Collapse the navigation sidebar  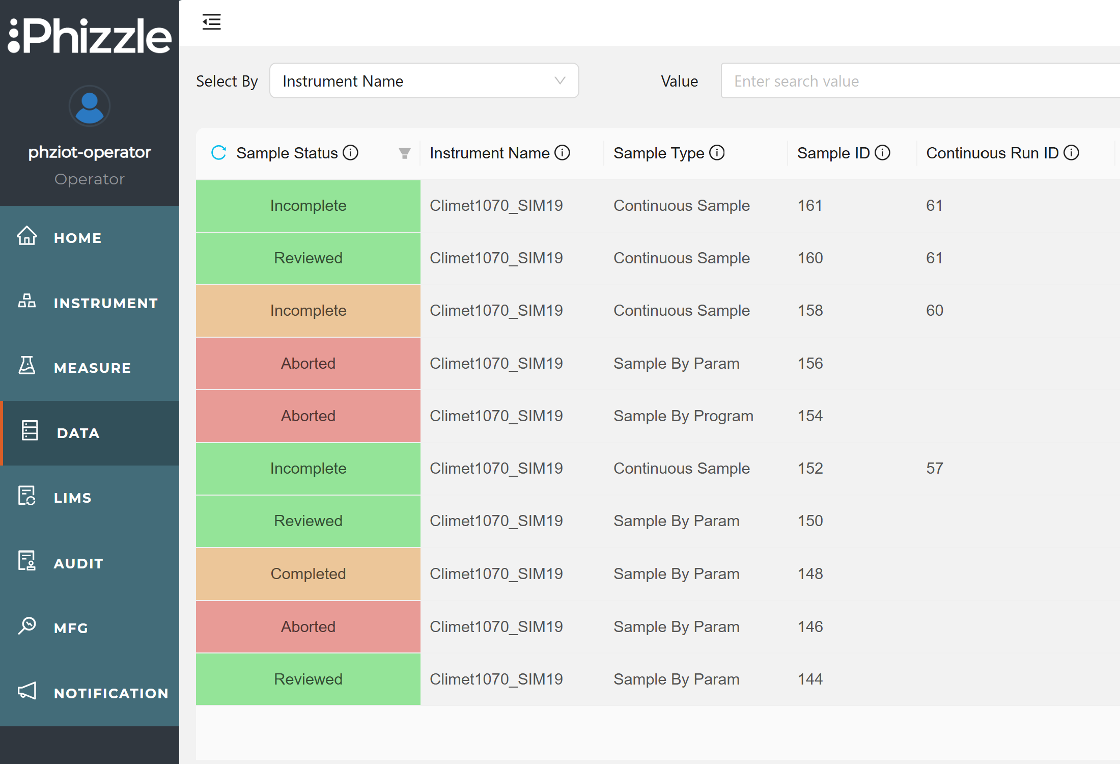tap(212, 22)
